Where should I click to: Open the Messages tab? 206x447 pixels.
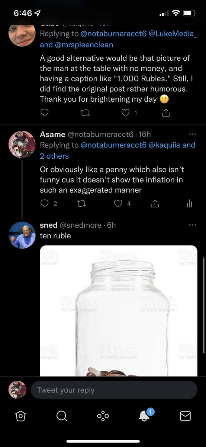(x=185, y=416)
